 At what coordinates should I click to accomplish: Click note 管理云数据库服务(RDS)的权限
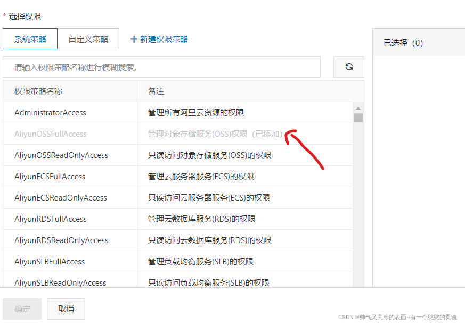tap(202, 219)
